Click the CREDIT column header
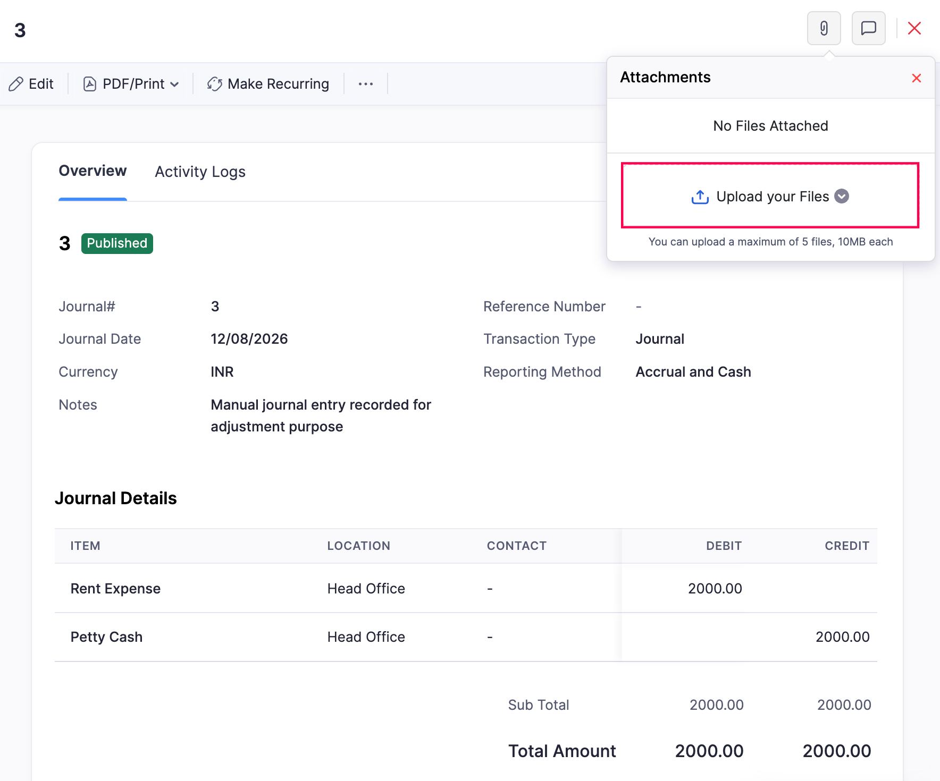The image size is (940, 781). click(x=847, y=546)
